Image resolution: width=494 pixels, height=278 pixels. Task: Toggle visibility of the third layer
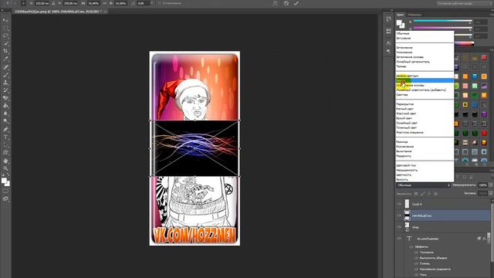click(x=399, y=227)
